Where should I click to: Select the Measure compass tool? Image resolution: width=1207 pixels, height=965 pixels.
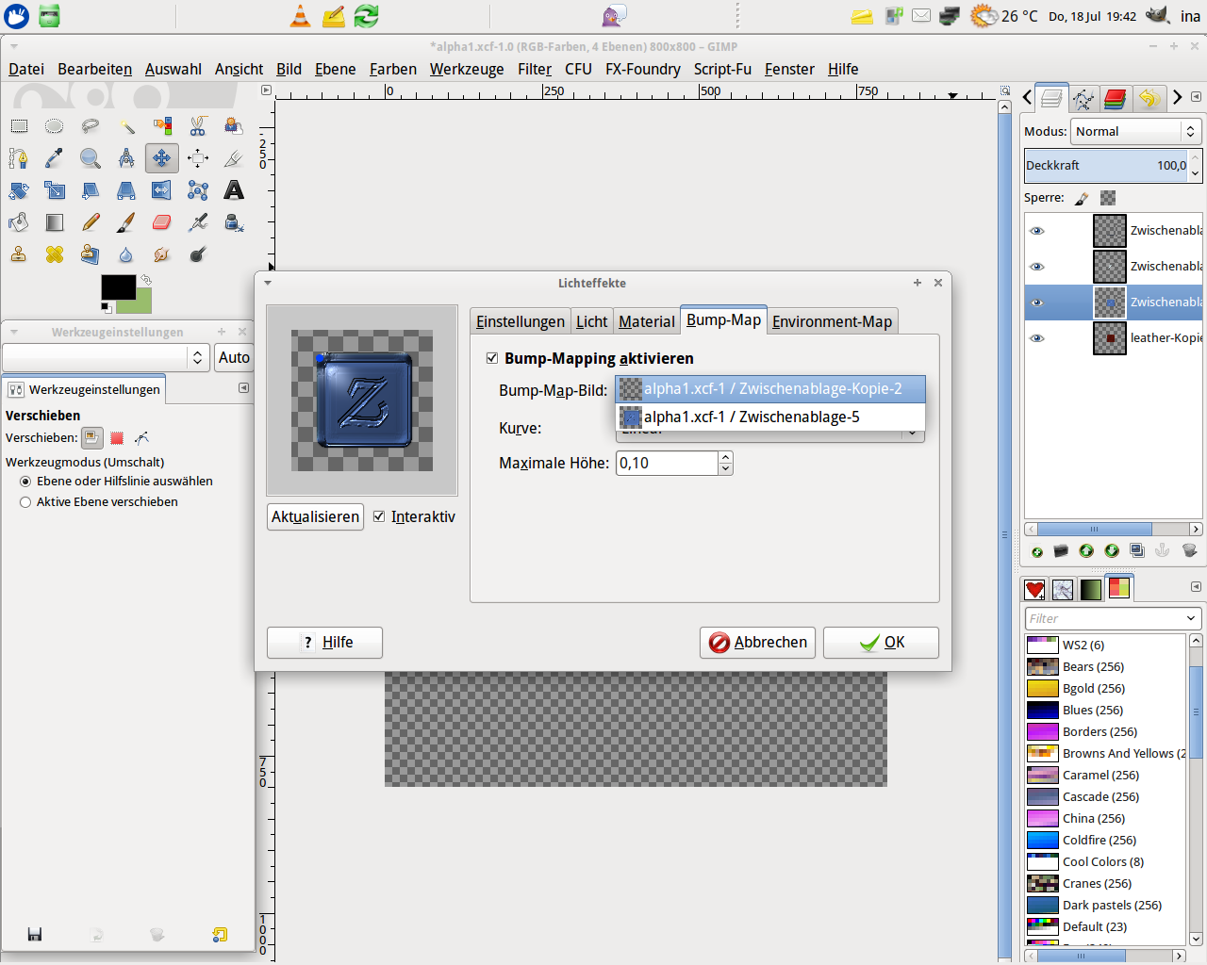pyautogui.click(x=126, y=158)
